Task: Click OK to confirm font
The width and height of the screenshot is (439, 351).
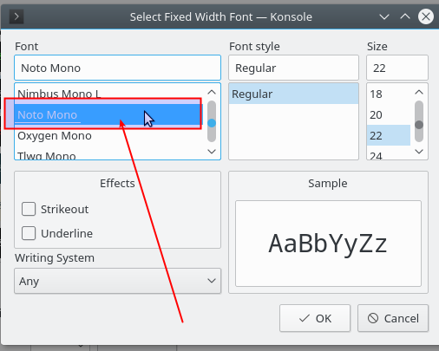Action: click(x=315, y=318)
